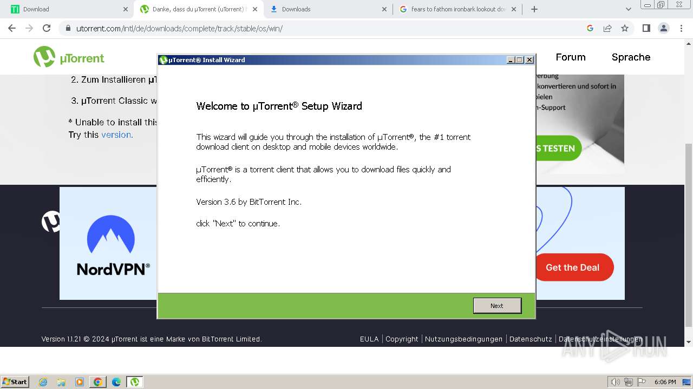Viewport: 693px width, 389px height.
Task: Click the NordVPN ad banner logo
Action: pyautogui.click(x=113, y=245)
